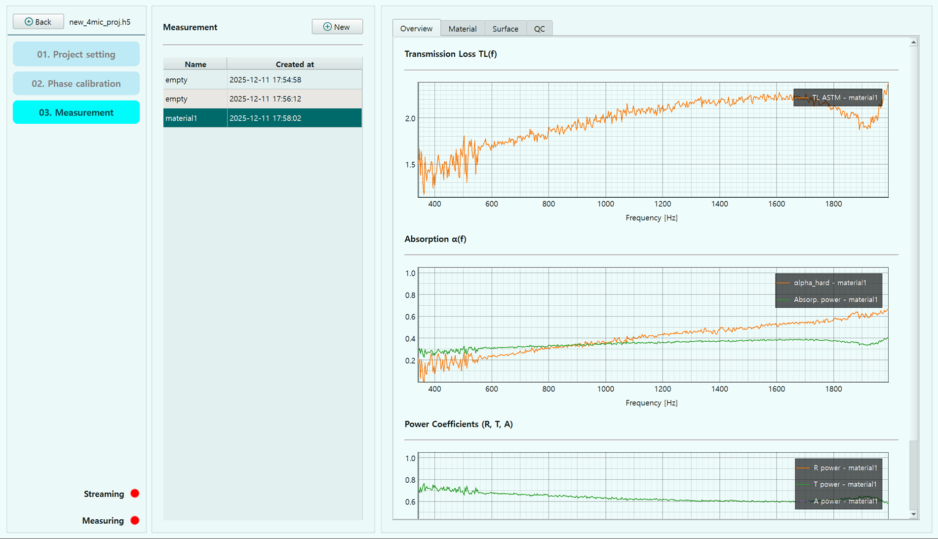Open the QC tab

(x=539, y=29)
